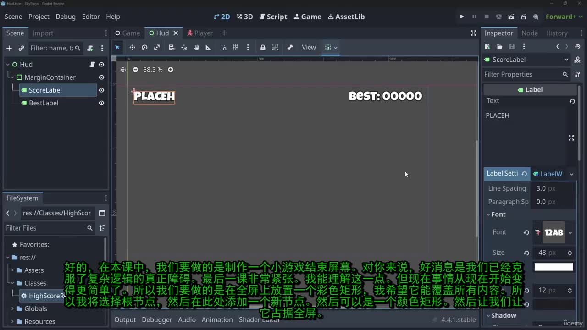This screenshot has width=587, height=330.
Task: Open the anchor preset dropdown
Action: click(331, 48)
